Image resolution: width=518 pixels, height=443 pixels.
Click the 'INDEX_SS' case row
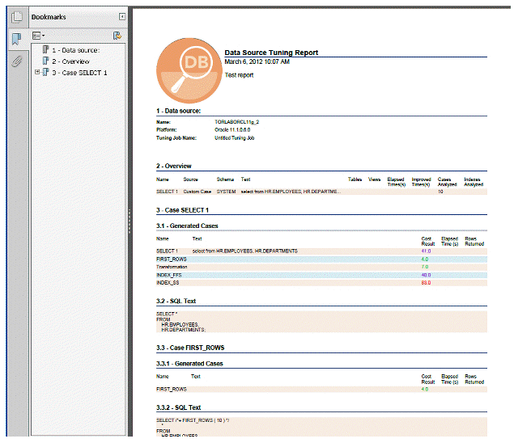321,283
